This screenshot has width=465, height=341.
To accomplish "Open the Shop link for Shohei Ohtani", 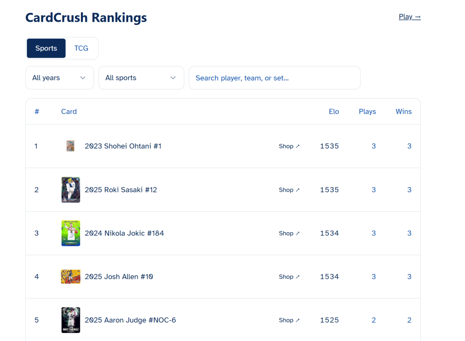I will (x=289, y=146).
